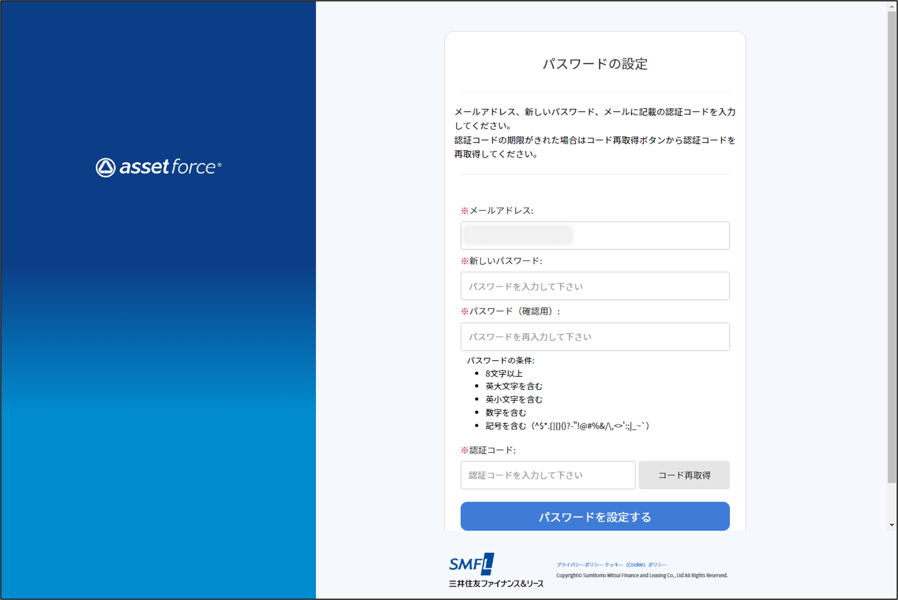Click the パスワードの設定 heading
Image resolution: width=898 pixels, height=600 pixels.
point(595,64)
